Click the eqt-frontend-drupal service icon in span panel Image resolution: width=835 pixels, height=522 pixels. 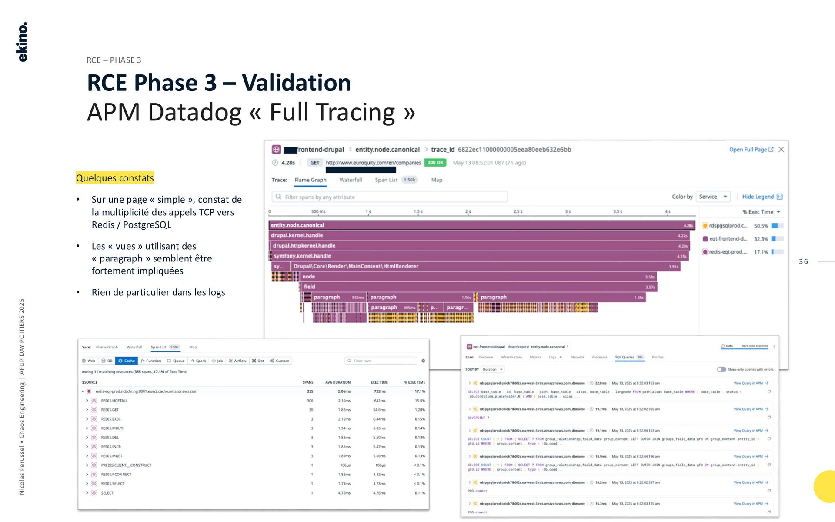(x=469, y=347)
